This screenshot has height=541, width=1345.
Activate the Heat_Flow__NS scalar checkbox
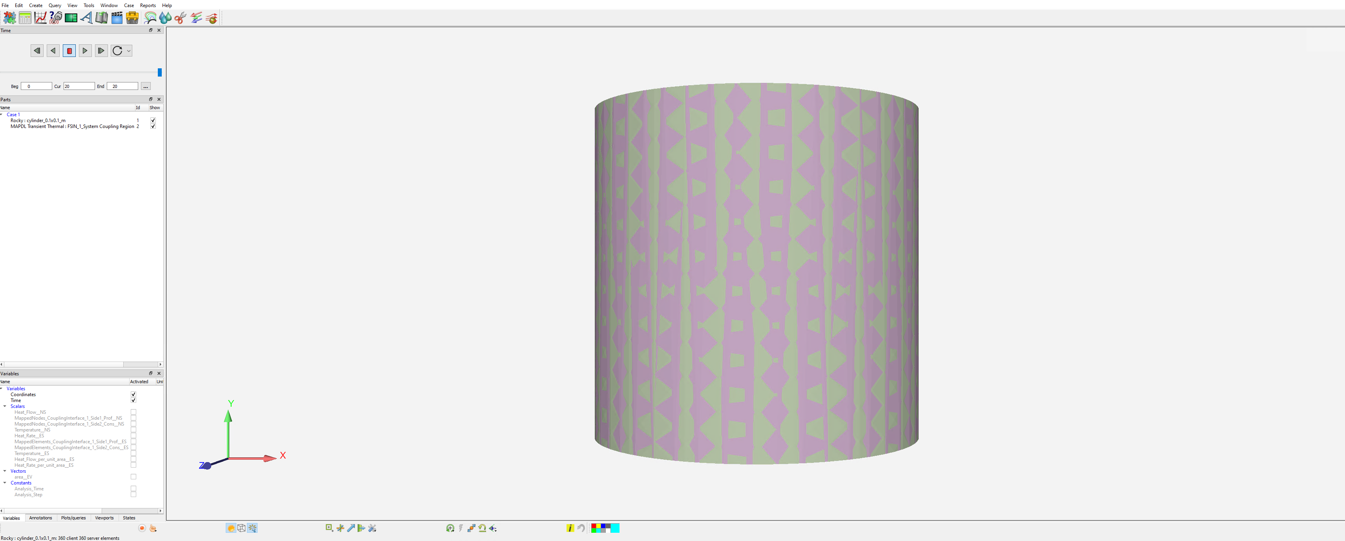pos(133,412)
